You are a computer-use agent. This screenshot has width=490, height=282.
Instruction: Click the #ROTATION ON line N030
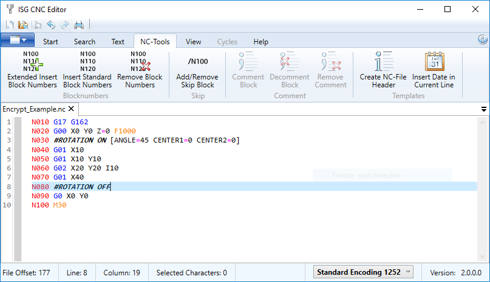click(x=135, y=140)
